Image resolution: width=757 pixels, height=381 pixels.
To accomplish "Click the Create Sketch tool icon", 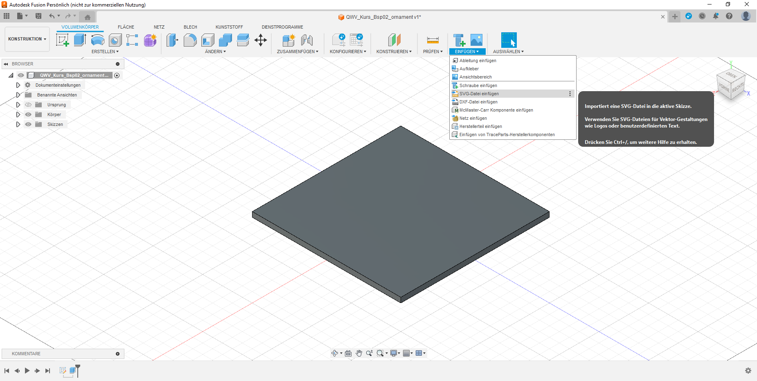I will (62, 40).
